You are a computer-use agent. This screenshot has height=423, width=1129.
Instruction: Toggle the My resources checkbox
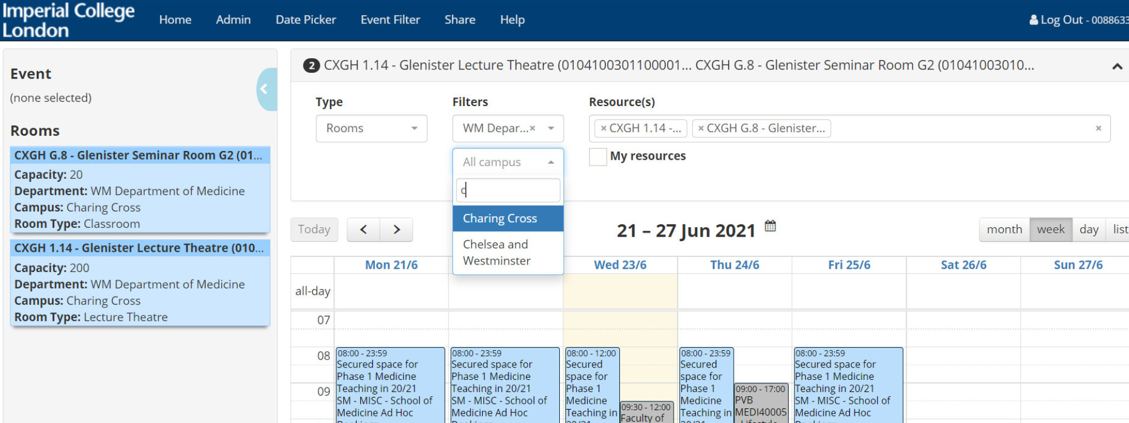[x=598, y=157]
